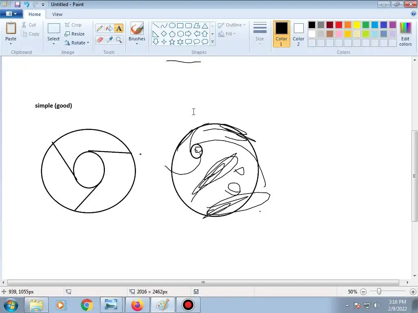Choose the Up arrow shape
Viewport: 418px width, 313px height.
pyautogui.click(x=205, y=34)
